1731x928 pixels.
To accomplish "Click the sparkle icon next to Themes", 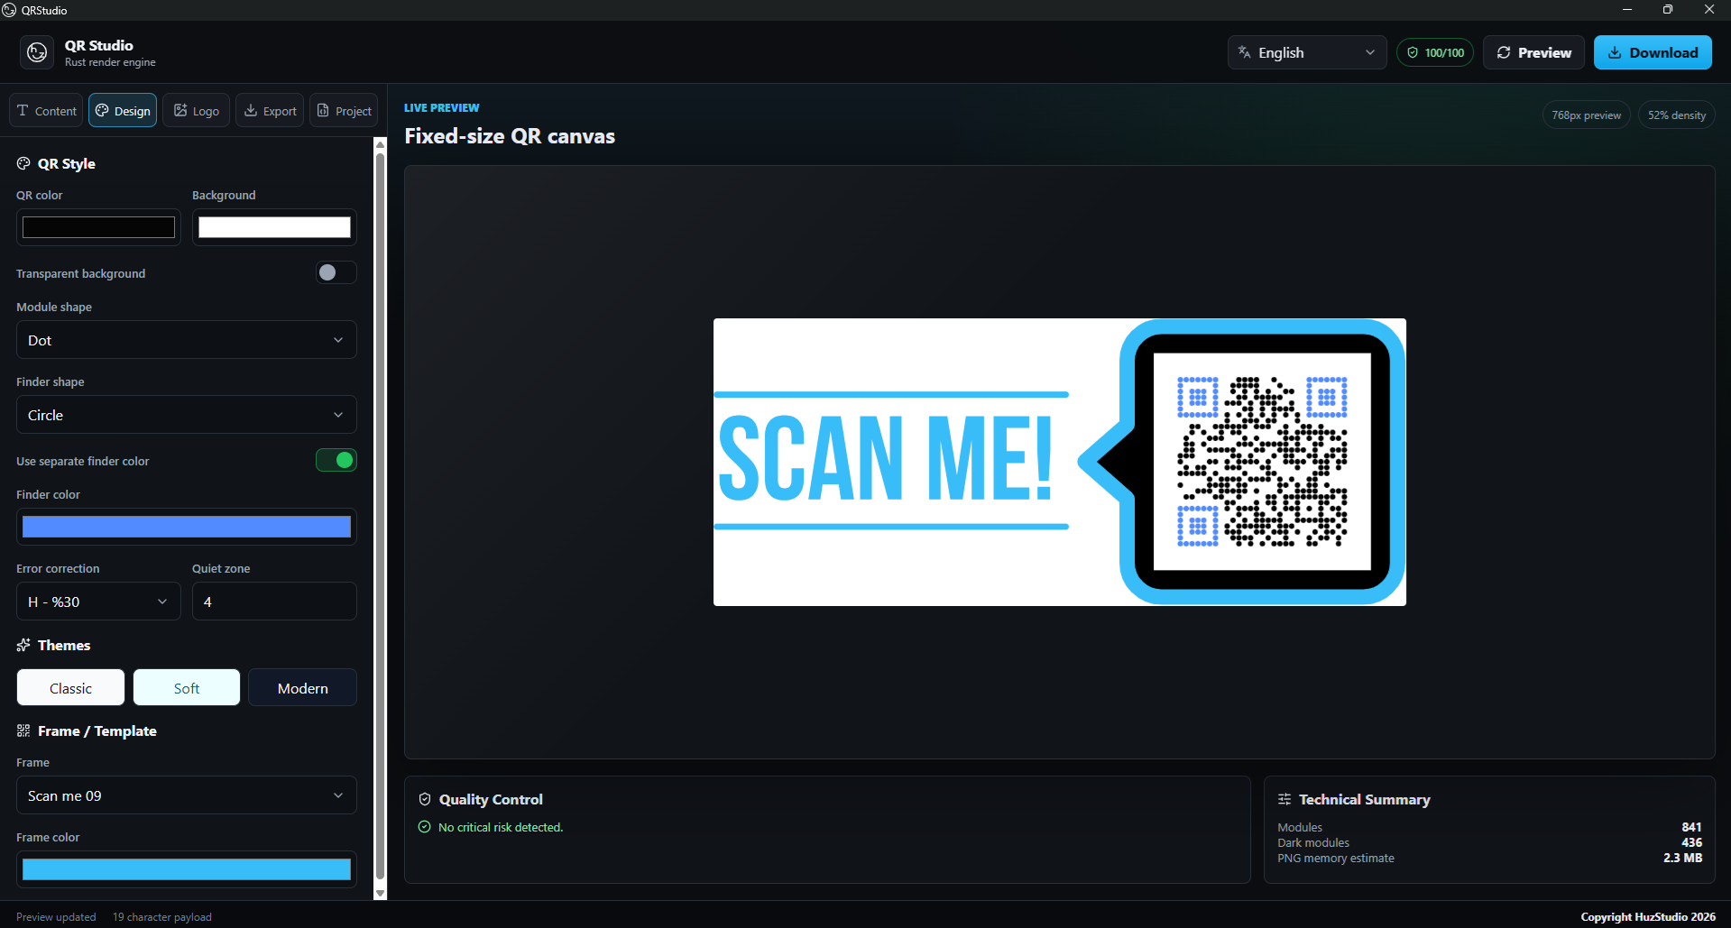I will pyautogui.click(x=23, y=645).
